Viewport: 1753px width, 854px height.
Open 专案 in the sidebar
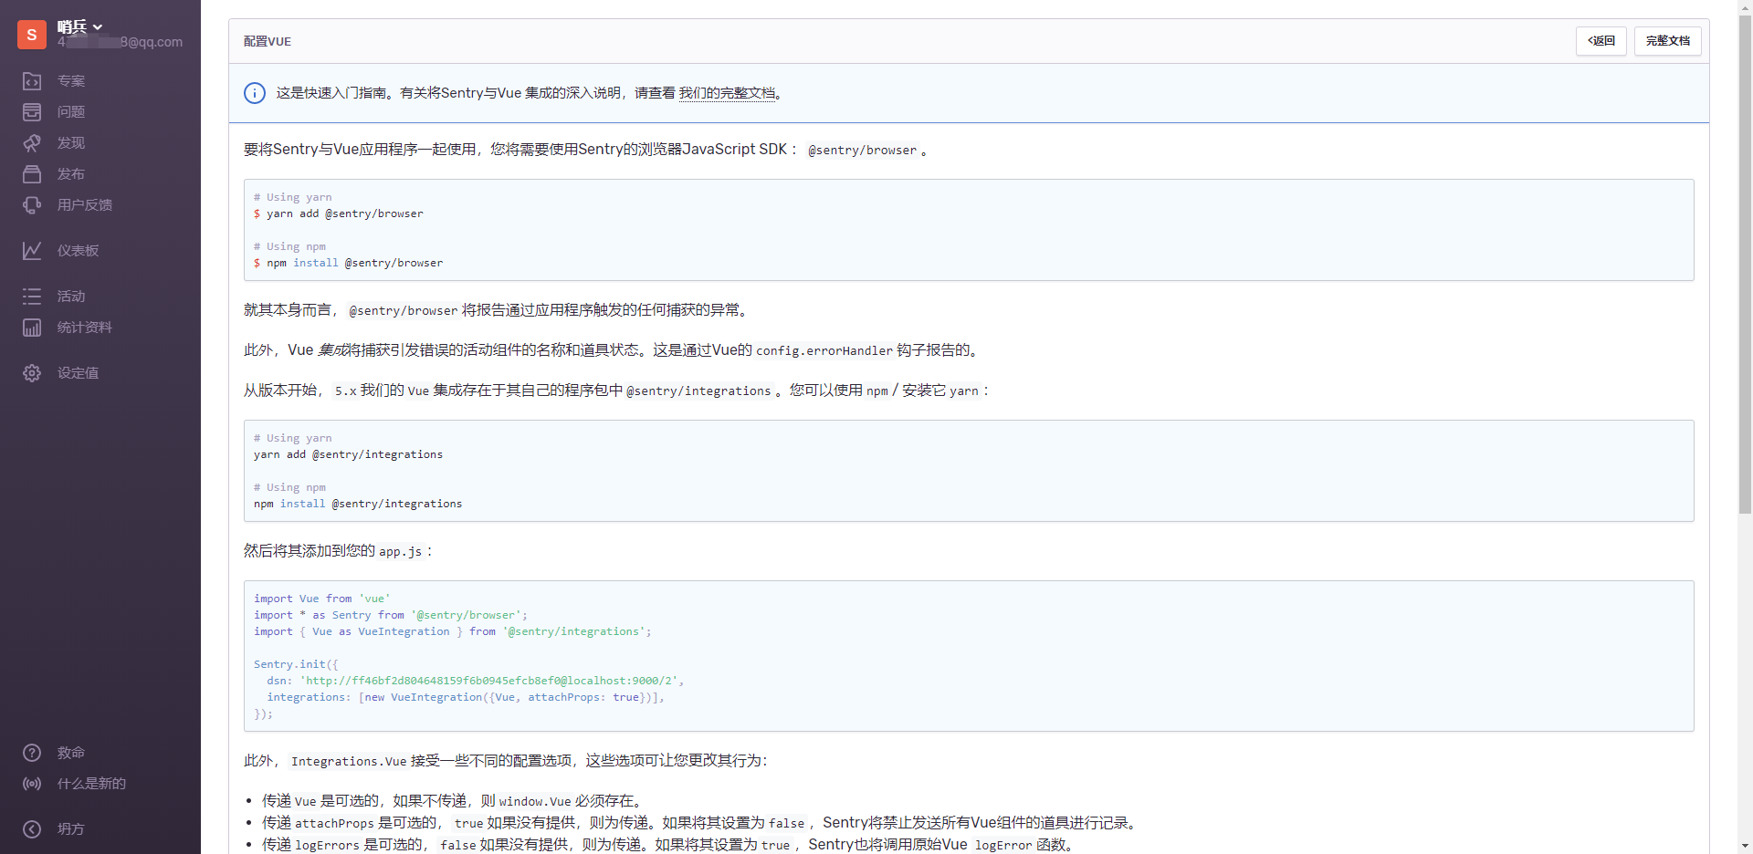71,81
